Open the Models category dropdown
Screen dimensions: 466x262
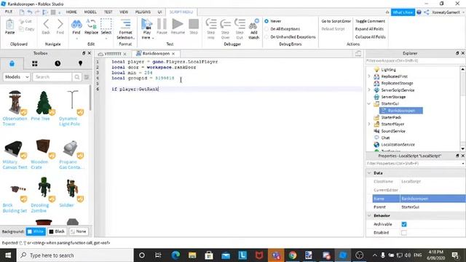(x=17, y=77)
